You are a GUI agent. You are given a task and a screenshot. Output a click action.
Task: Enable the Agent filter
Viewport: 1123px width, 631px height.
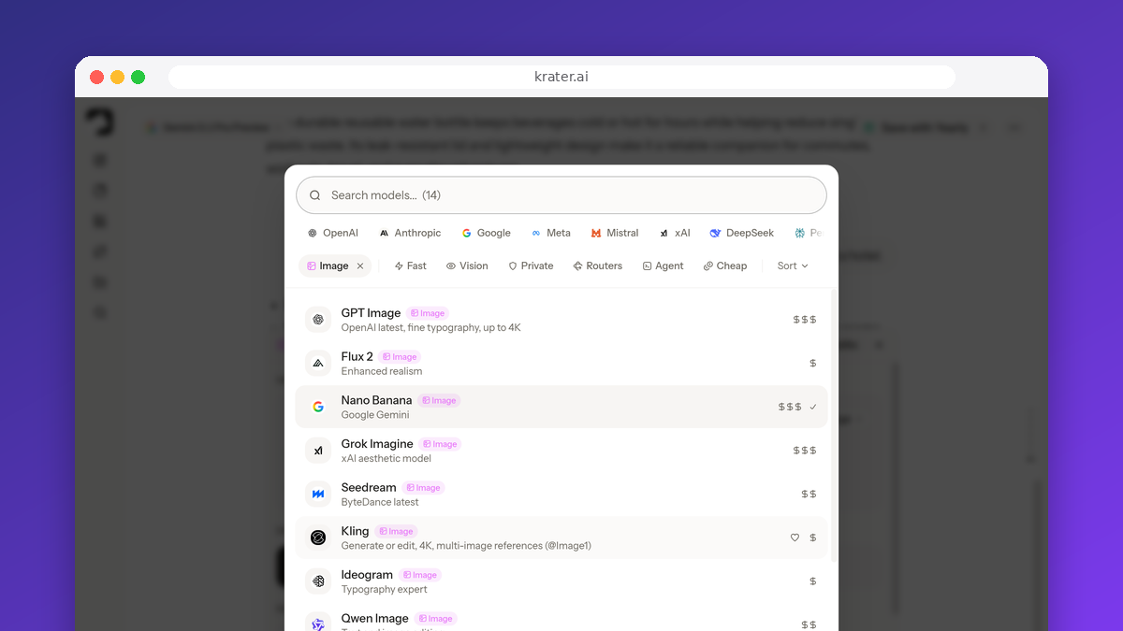coord(663,266)
